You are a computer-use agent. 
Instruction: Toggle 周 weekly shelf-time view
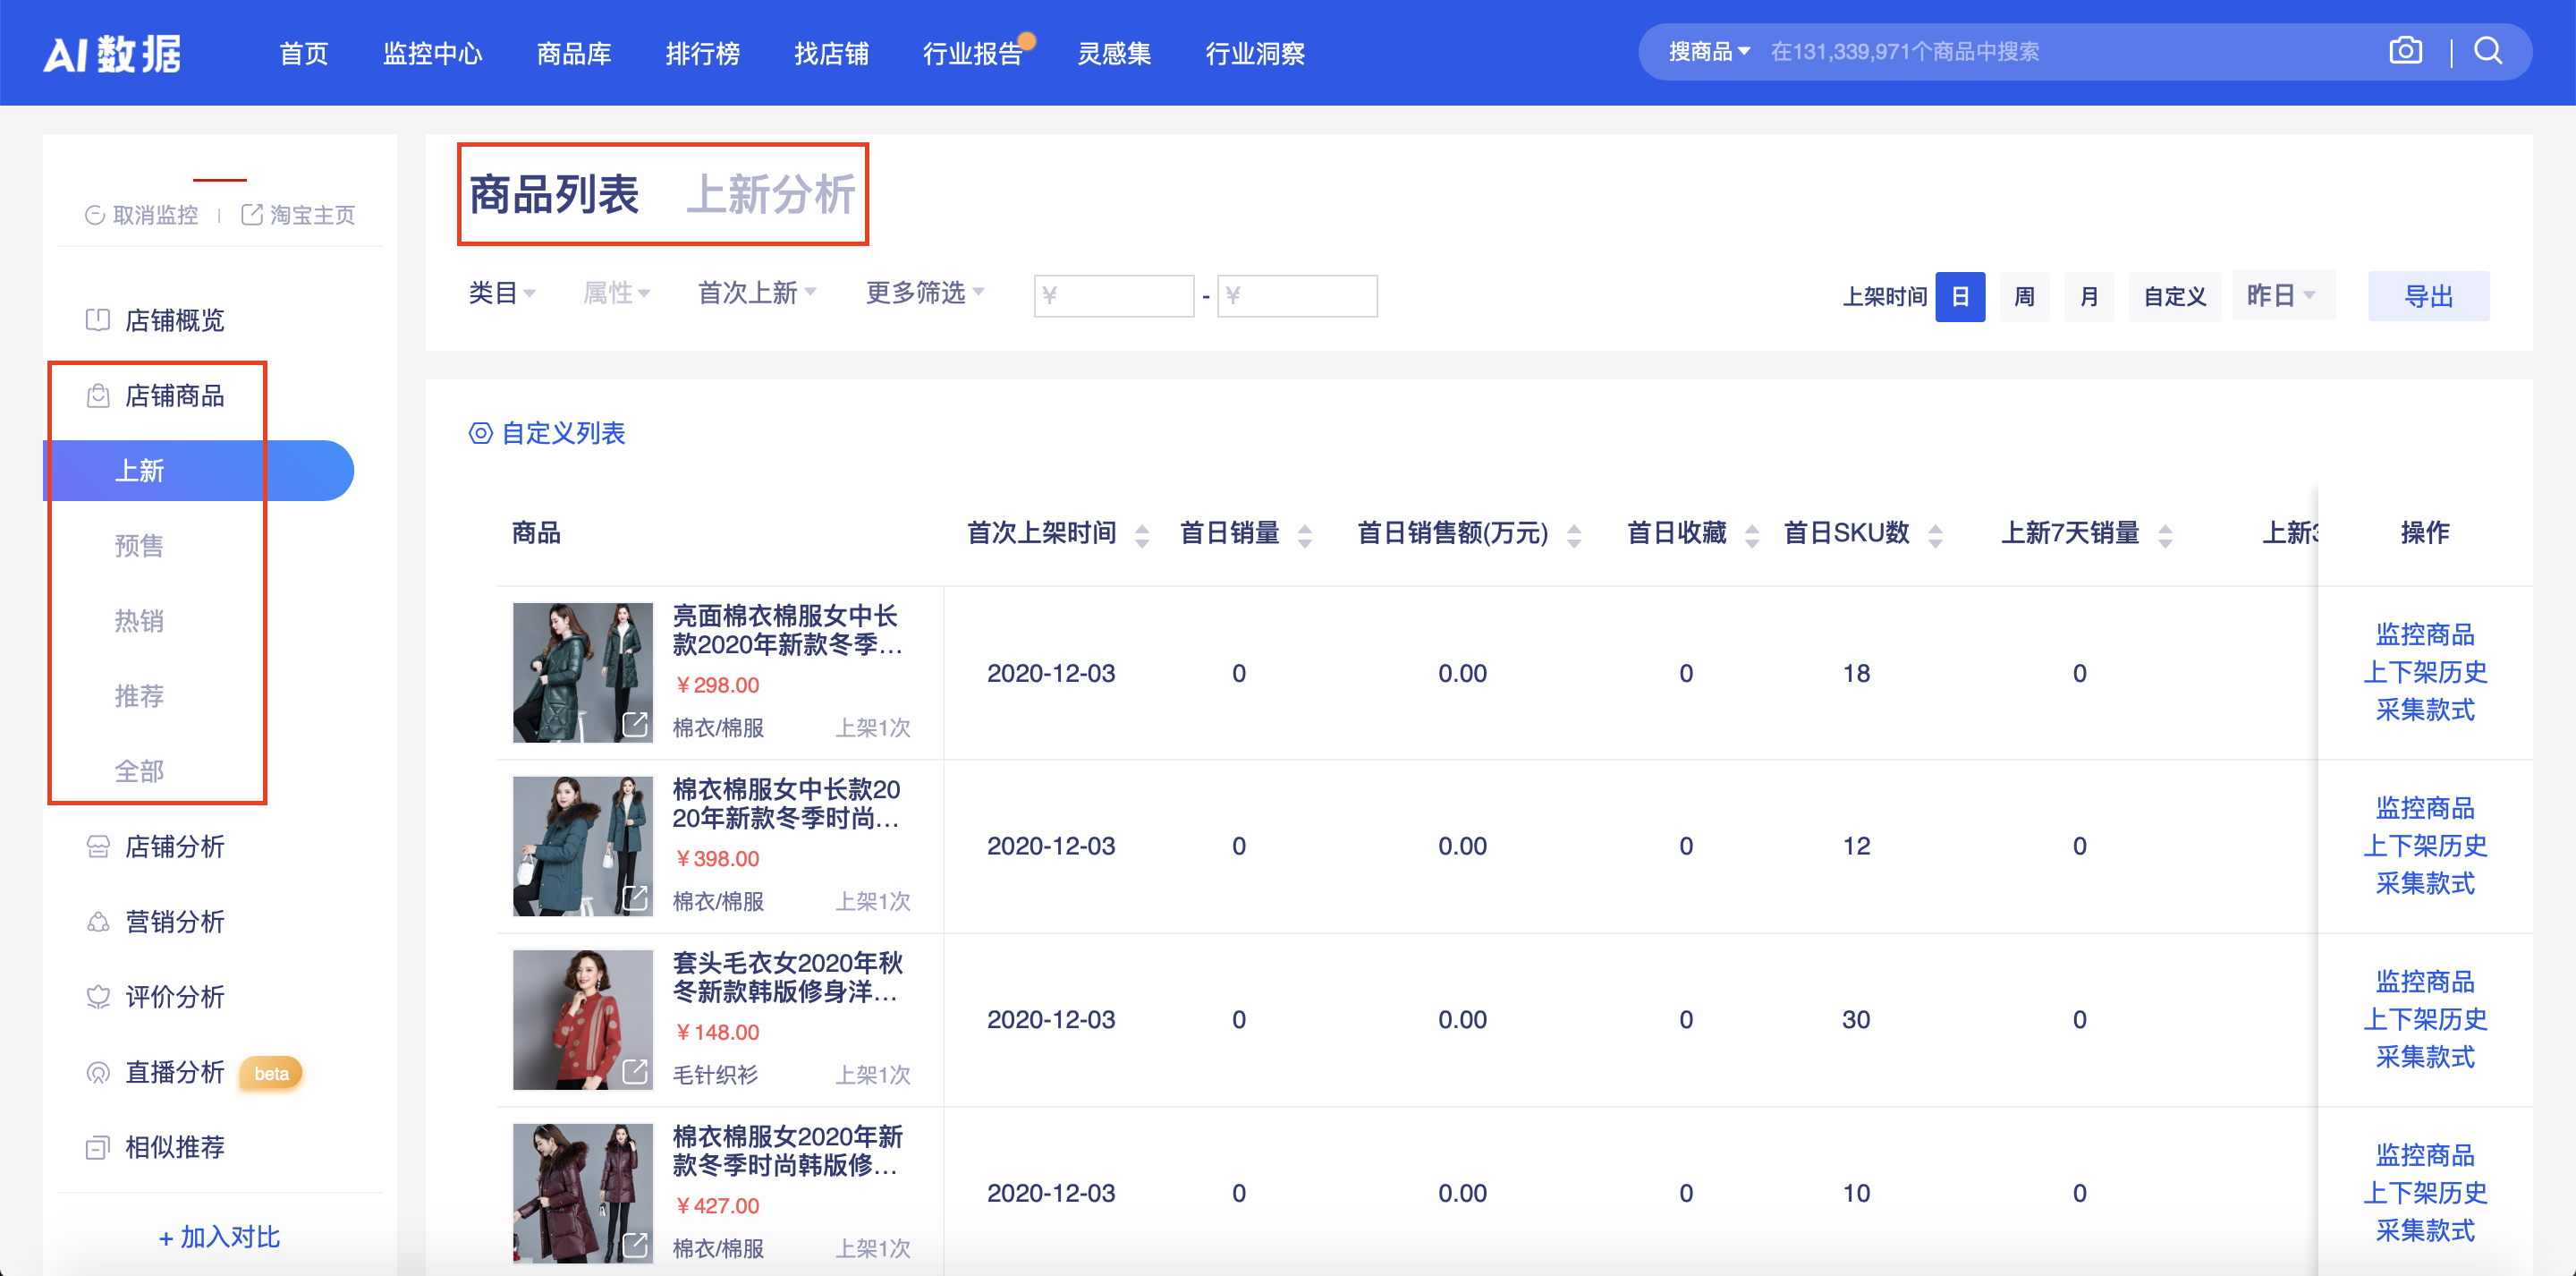(2023, 296)
